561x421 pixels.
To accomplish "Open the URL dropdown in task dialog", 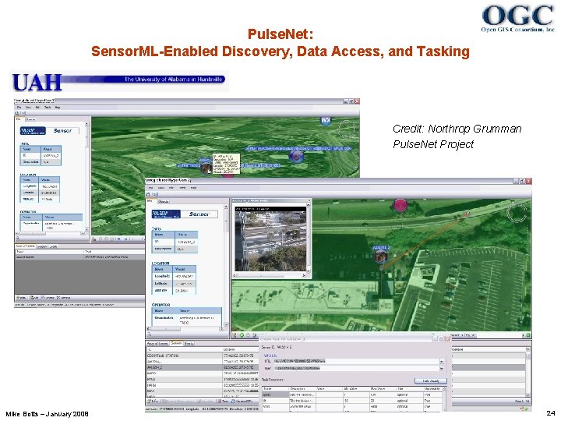I will [441, 361].
